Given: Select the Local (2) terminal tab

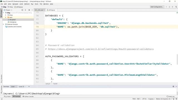Looking at the screenshot, I should [x=21, y=87].
